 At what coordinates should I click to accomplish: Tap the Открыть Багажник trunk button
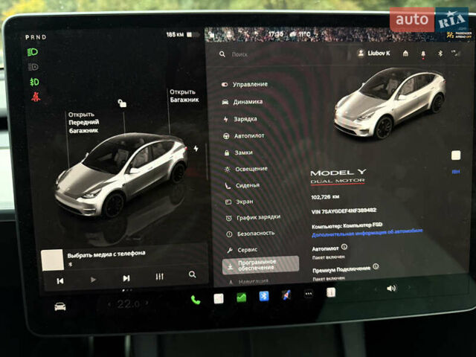pyautogui.click(x=184, y=96)
